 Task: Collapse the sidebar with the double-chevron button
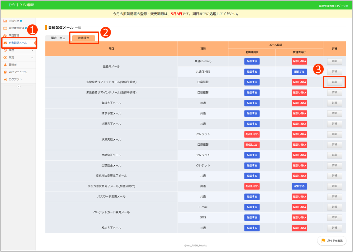coord(18,86)
